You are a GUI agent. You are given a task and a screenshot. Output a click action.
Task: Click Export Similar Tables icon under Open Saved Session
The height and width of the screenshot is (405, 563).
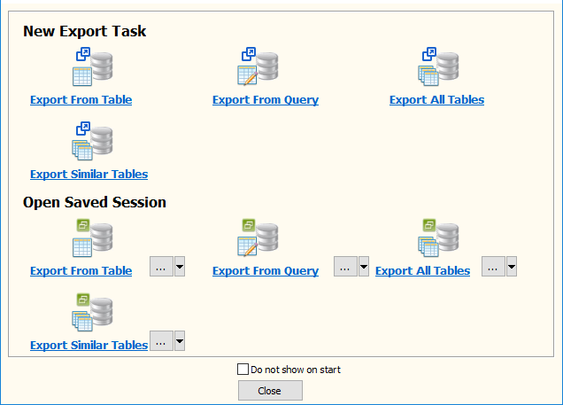pyautogui.click(x=93, y=312)
